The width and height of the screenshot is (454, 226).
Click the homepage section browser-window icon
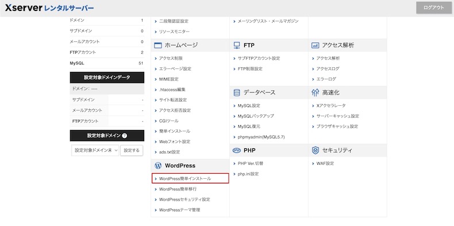point(158,45)
